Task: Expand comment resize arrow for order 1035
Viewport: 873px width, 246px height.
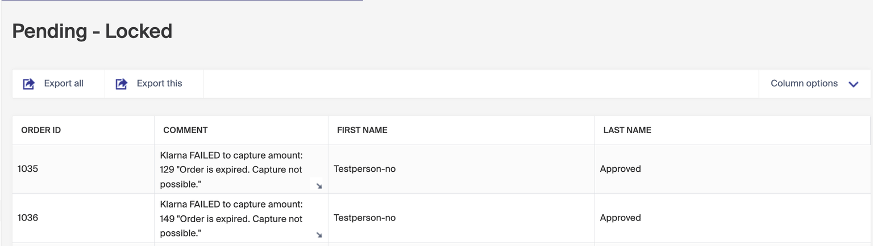Action: [319, 186]
